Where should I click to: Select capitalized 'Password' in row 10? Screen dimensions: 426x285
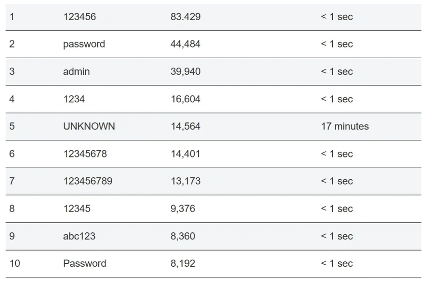click(x=84, y=263)
